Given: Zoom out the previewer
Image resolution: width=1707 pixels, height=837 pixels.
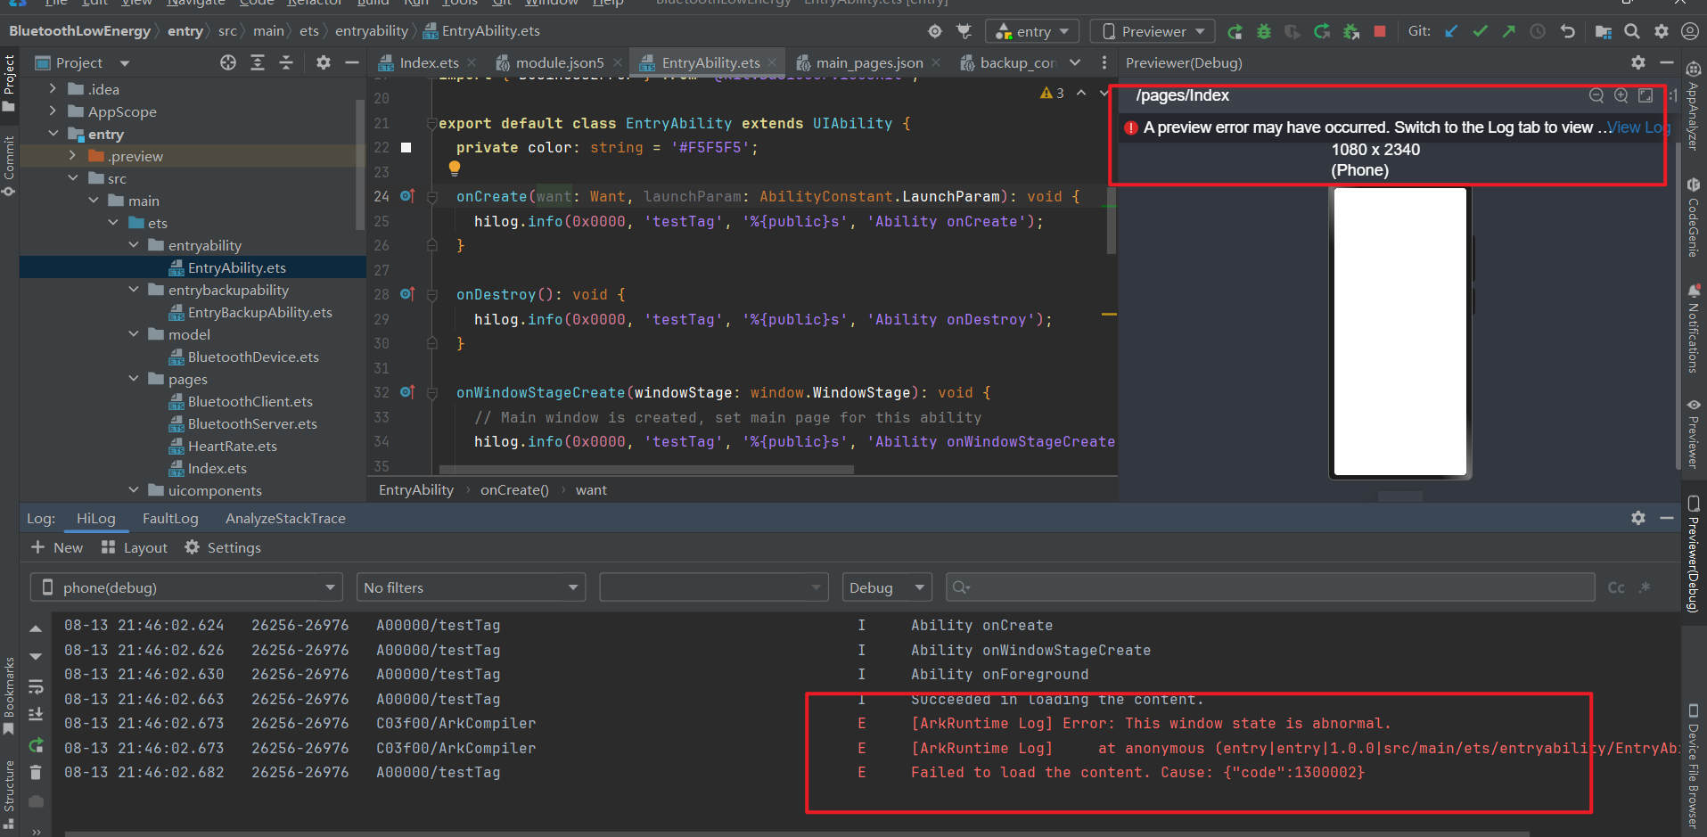Looking at the screenshot, I should (x=1596, y=95).
